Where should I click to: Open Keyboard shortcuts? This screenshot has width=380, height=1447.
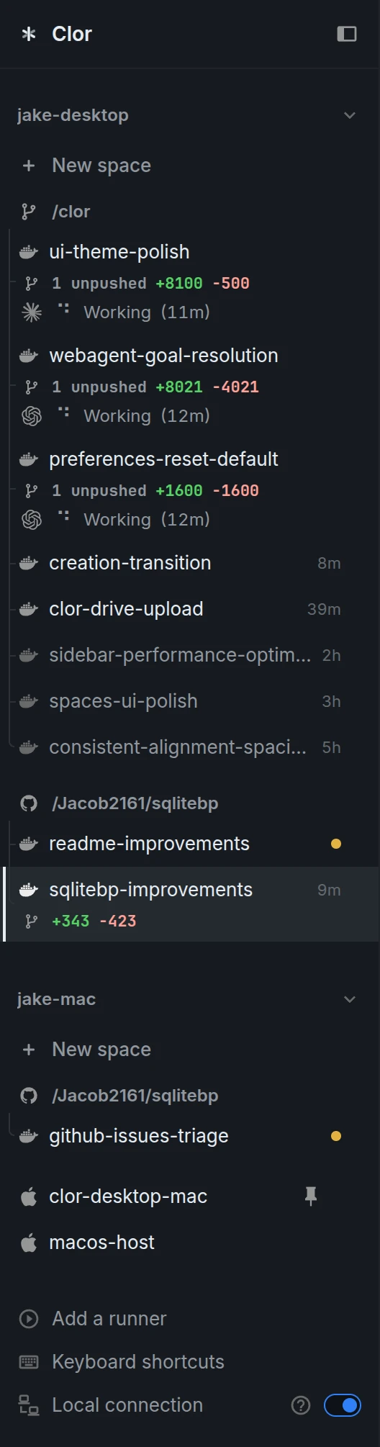point(122,1361)
